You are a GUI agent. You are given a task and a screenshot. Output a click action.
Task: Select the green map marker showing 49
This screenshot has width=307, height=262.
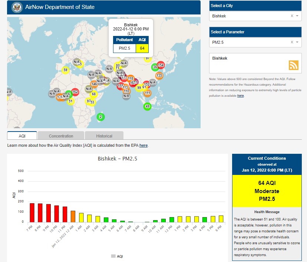pos(148,106)
